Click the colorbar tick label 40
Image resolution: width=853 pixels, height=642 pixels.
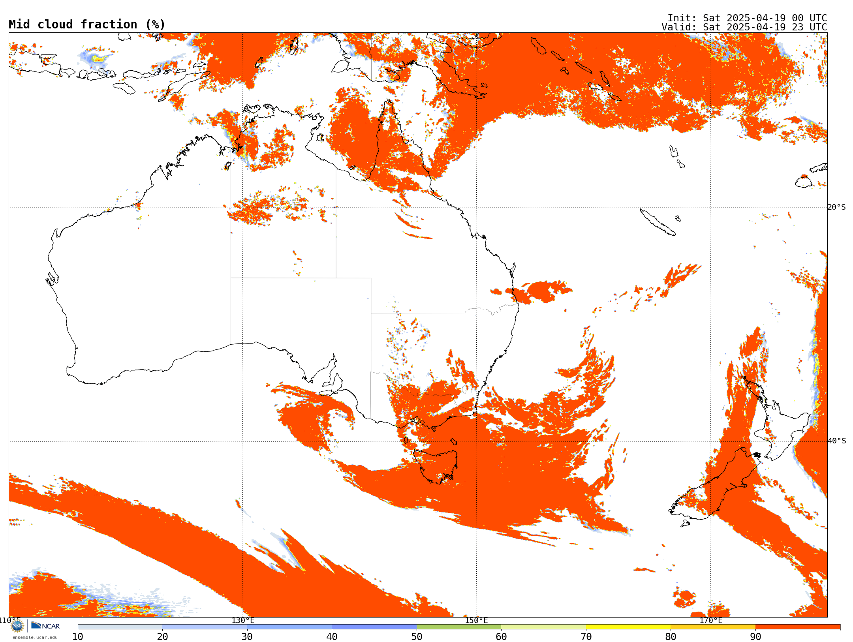pyautogui.click(x=332, y=637)
